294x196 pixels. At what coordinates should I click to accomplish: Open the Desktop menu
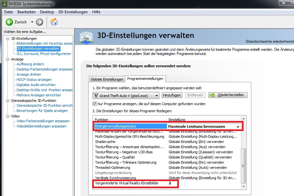click(47, 12)
